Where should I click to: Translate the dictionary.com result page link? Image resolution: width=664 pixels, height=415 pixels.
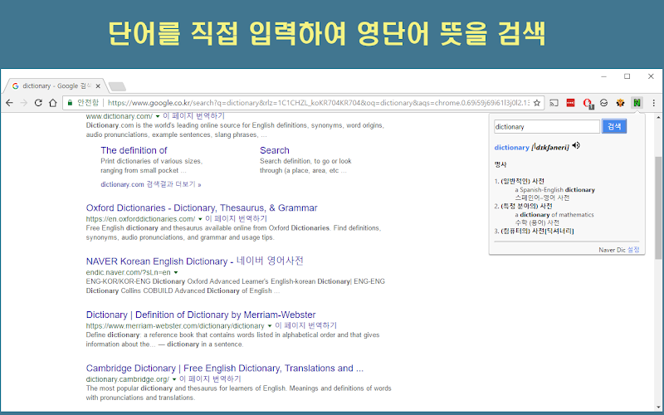(193, 116)
